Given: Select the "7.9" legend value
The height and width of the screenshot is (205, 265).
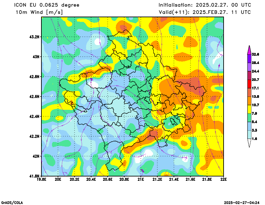Looking at the screenshot, I should (x=254, y=113).
